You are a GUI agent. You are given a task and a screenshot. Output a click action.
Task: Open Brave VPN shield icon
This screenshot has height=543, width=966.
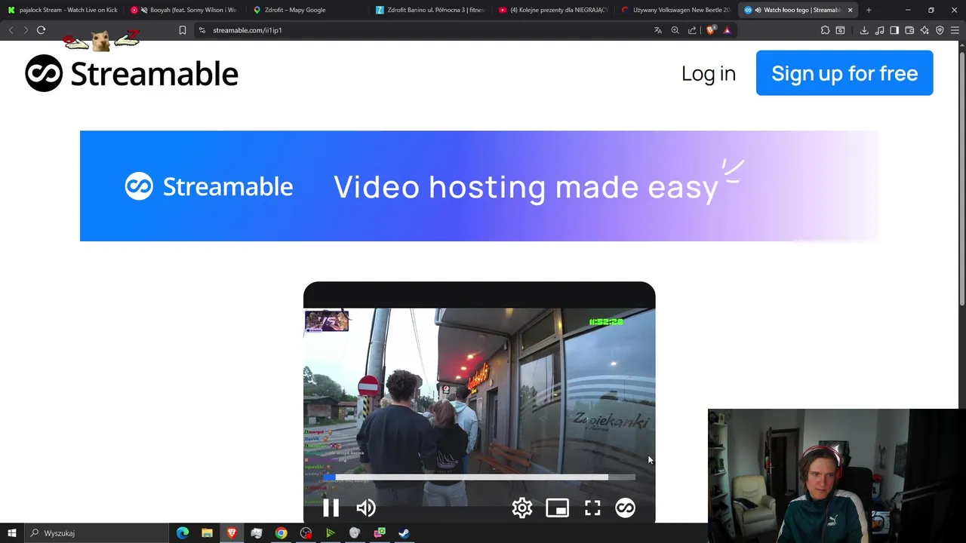point(940,30)
